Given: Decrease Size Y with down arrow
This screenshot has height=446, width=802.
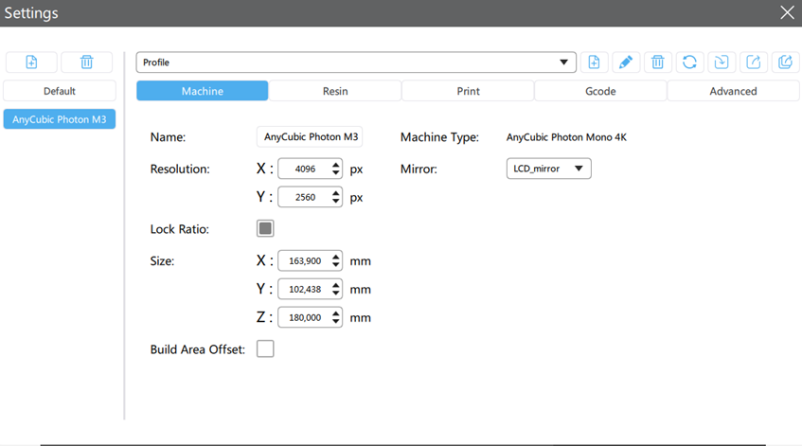Looking at the screenshot, I should coord(335,294).
